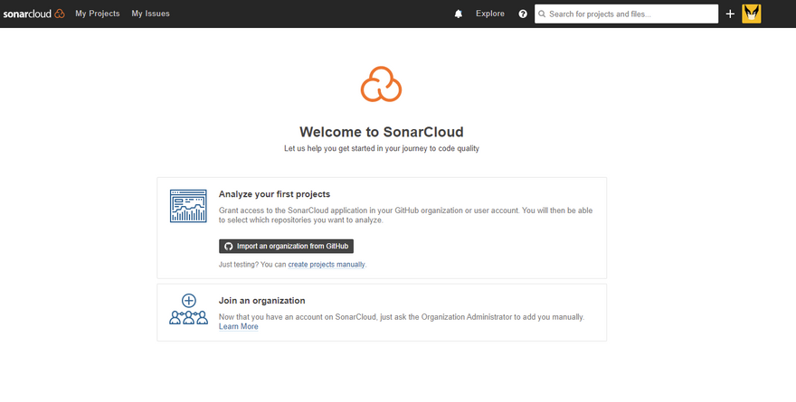This screenshot has width=796, height=402.
Task: Open the Learn More link
Action: click(x=239, y=326)
